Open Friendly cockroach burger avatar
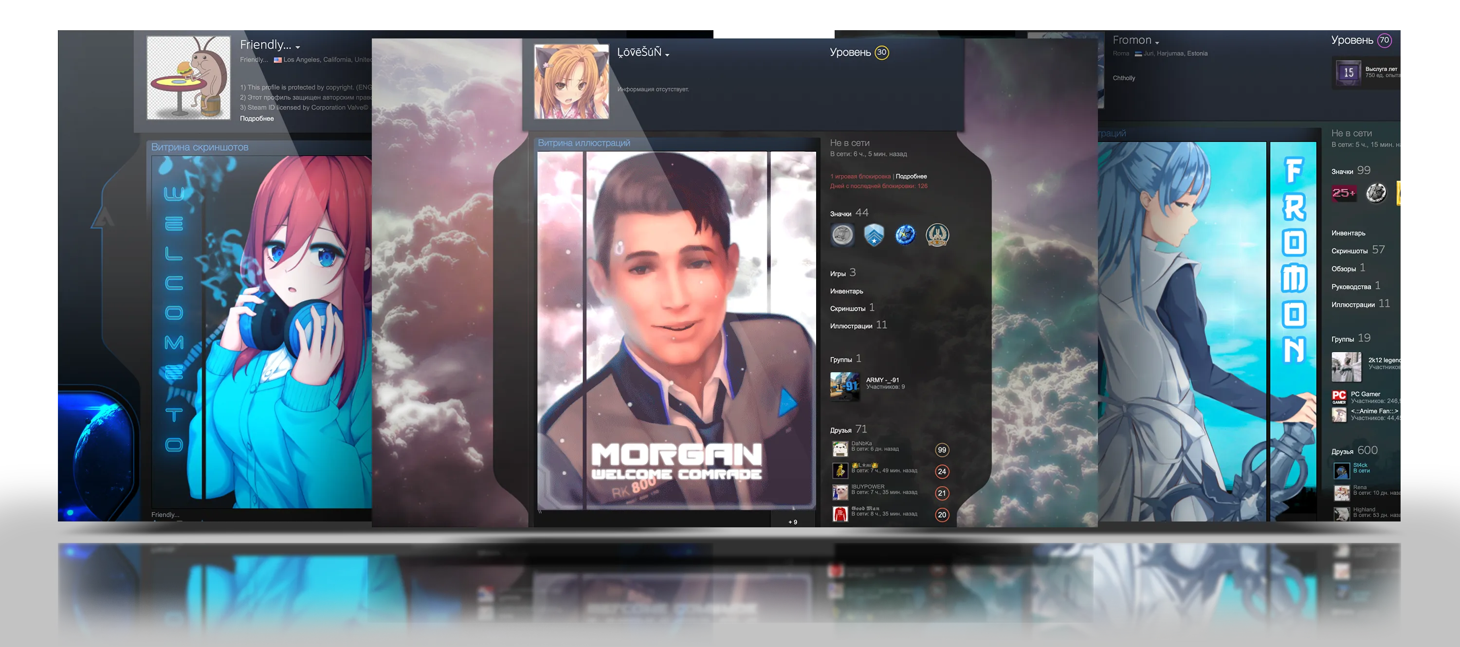1460x647 pixels. click(x=189, y=78)
